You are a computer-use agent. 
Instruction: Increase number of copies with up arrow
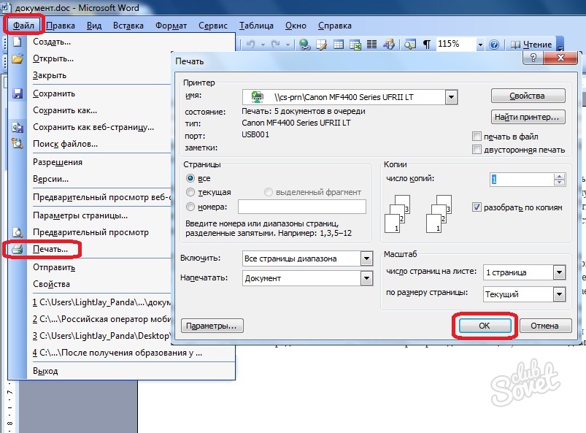tap(559, 177)
